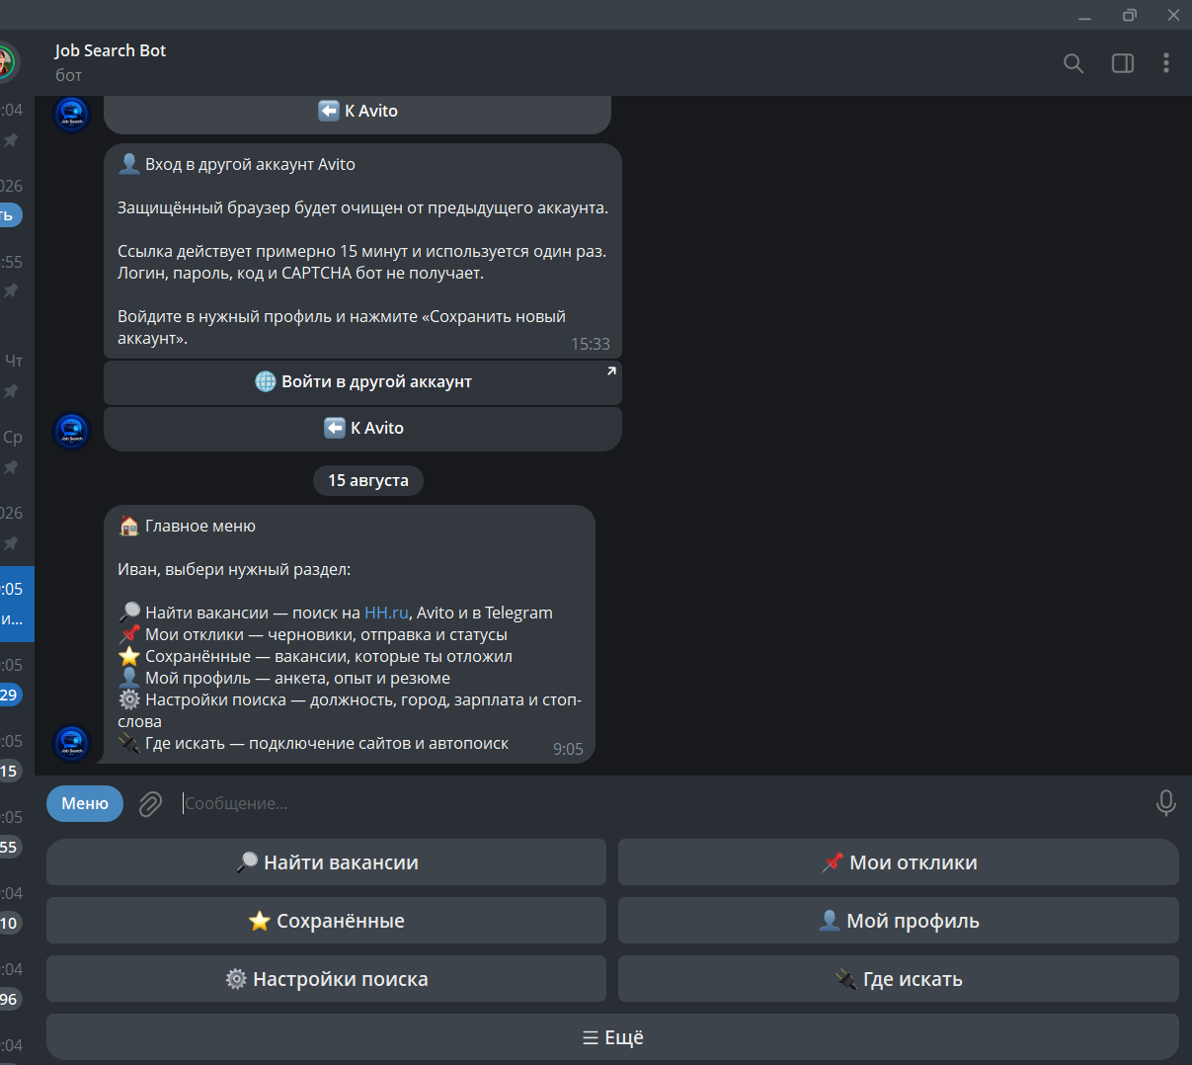Click the topmost К Avito back button

pyautogui.click(x=358, y=112)
